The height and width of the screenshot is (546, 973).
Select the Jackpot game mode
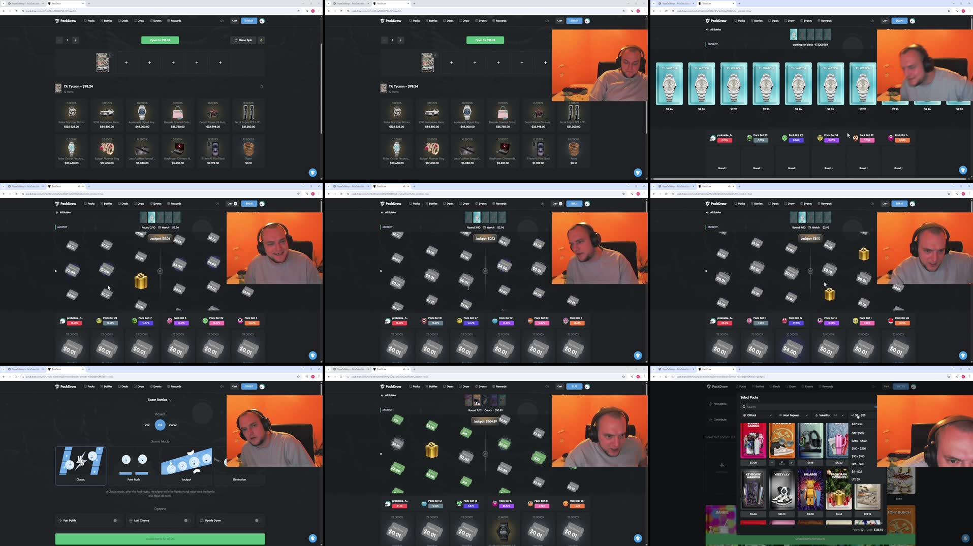click(186, 465)
